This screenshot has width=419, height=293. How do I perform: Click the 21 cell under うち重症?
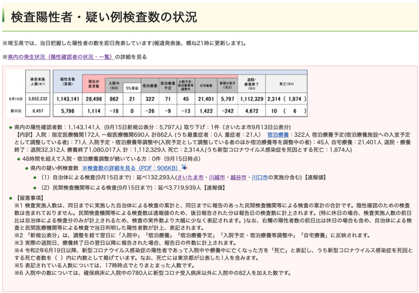pyautogui.click(x=132, y=99)
